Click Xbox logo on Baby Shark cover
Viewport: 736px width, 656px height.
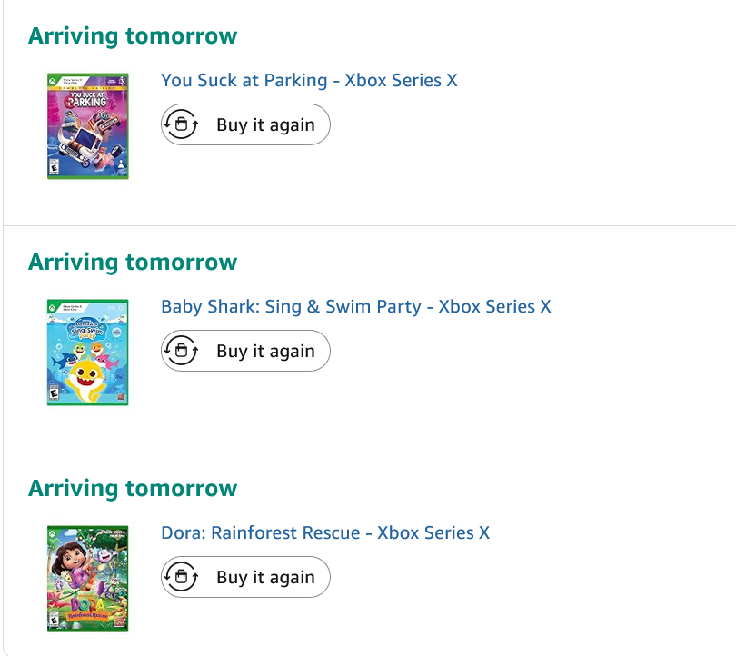53,307
